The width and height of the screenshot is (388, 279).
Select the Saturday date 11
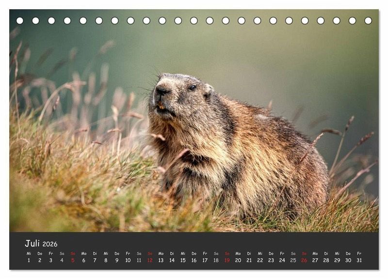[139, 260]
